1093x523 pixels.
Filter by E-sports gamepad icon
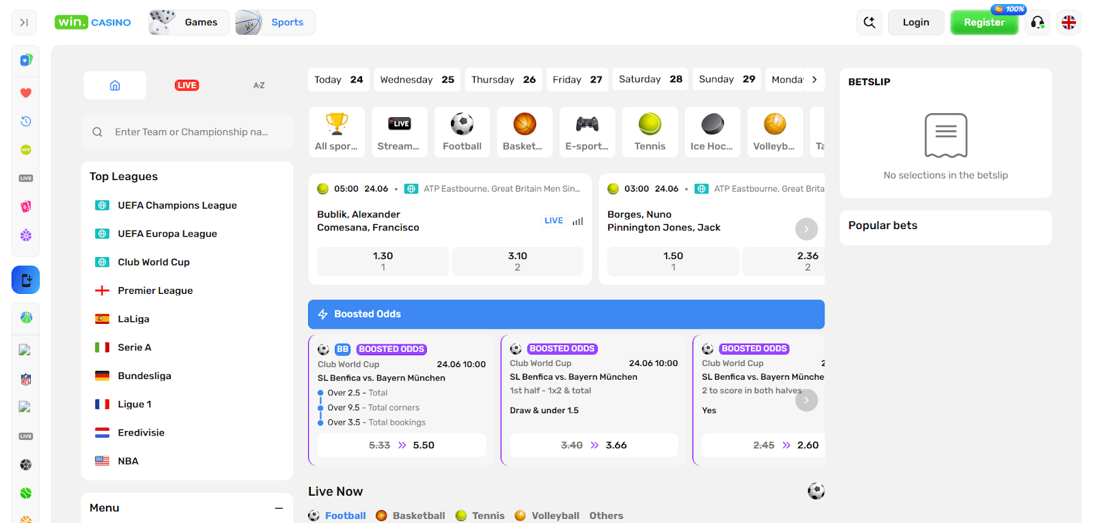point(587,132)
